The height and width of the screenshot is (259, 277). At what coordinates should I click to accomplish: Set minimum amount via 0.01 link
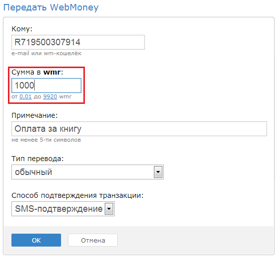pyautogui.click(x=25, y=96)
